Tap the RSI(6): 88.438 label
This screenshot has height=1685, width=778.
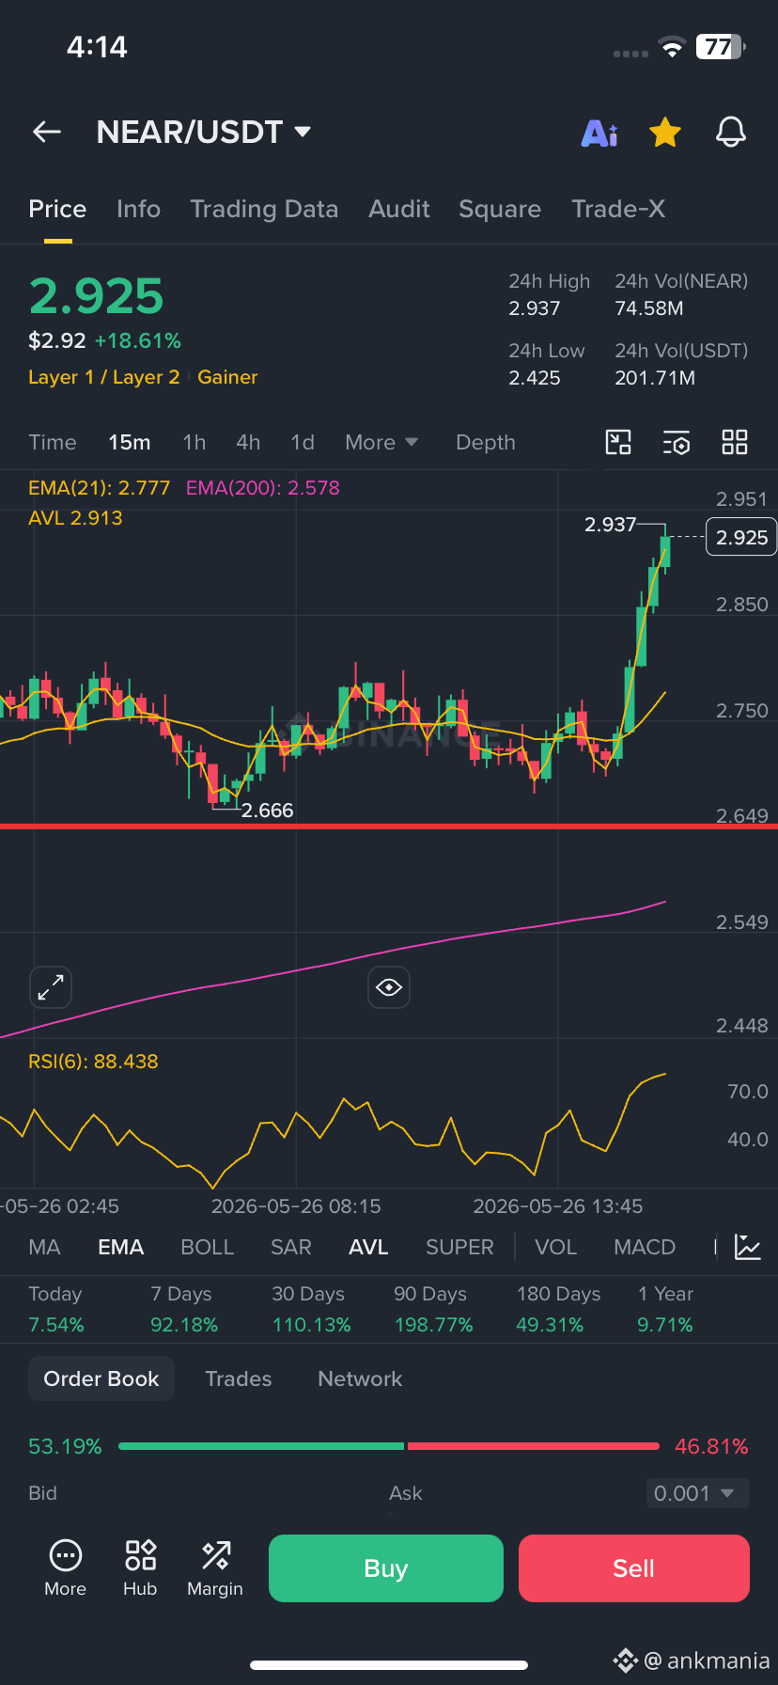point(93,1062)
